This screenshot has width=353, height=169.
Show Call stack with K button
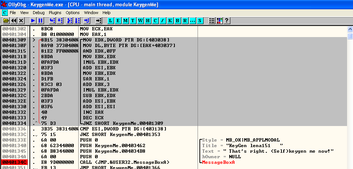coord(170,21)
